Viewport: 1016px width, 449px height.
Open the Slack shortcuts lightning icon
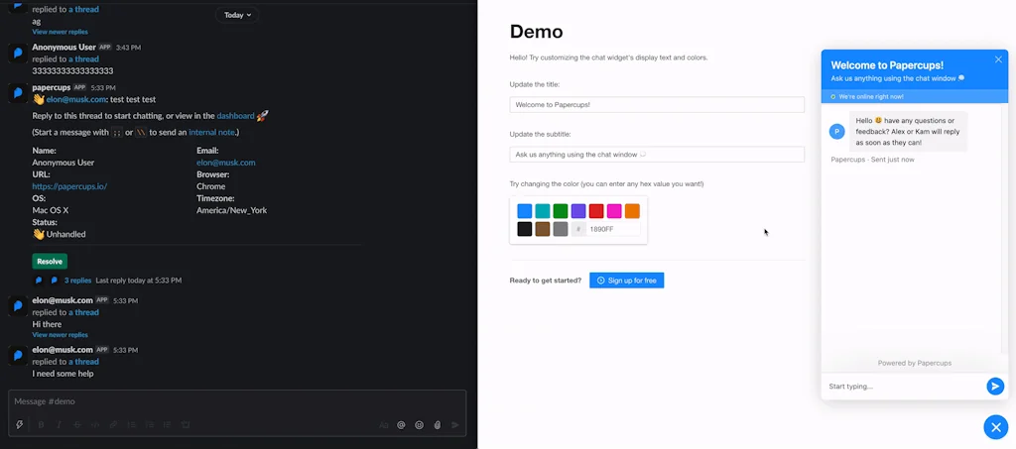tap(19, 424)
